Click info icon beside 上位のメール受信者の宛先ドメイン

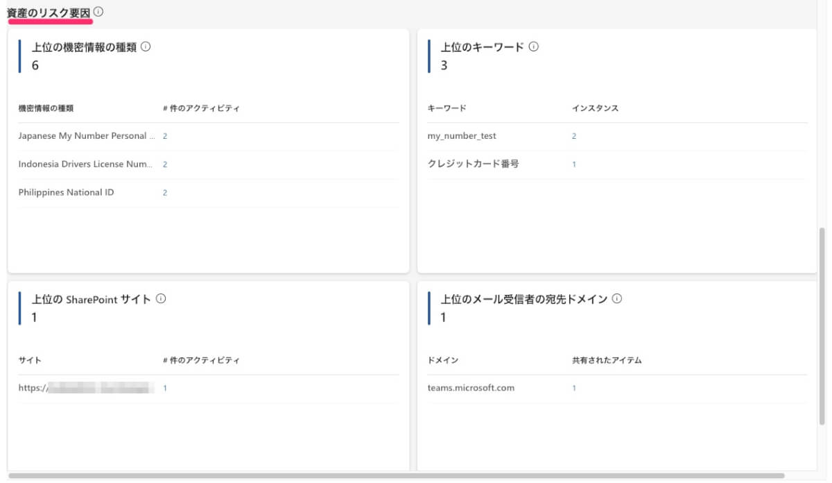point(617,299)
